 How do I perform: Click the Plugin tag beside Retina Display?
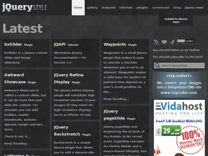click(x=76, y=82)
